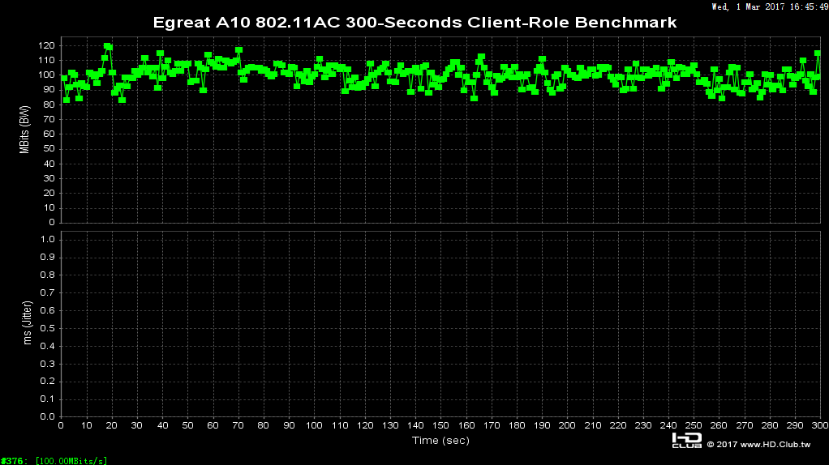This screenshot has height=465, width=829.
Task: Click the "#376:" status entry
Action: coord(15,461)
